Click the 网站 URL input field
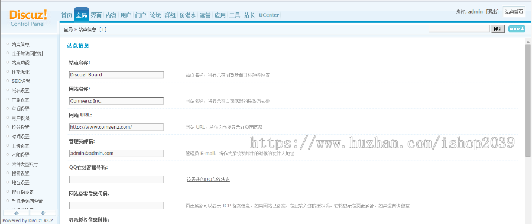 pos(116,127)
